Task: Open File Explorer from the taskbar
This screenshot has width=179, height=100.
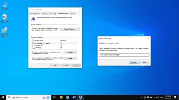Action: (61, 97)
